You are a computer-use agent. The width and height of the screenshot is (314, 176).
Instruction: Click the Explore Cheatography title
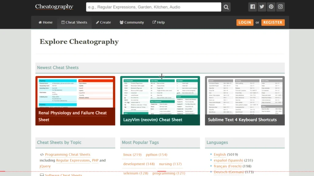pos(79,42)
